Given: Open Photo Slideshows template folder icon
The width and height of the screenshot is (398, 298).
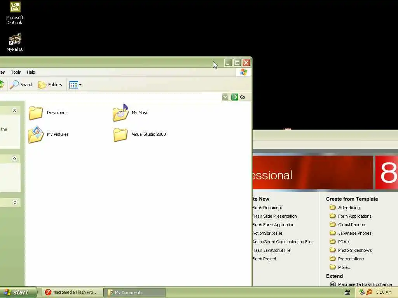Looking at the screenshot, I should tap(333, 250).
